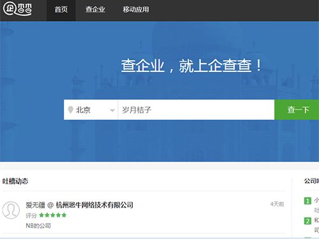The height and width of the screenshot is (239, 319).
Task: Click the dropdown arrow next to 北京
Action: [112, 110]
